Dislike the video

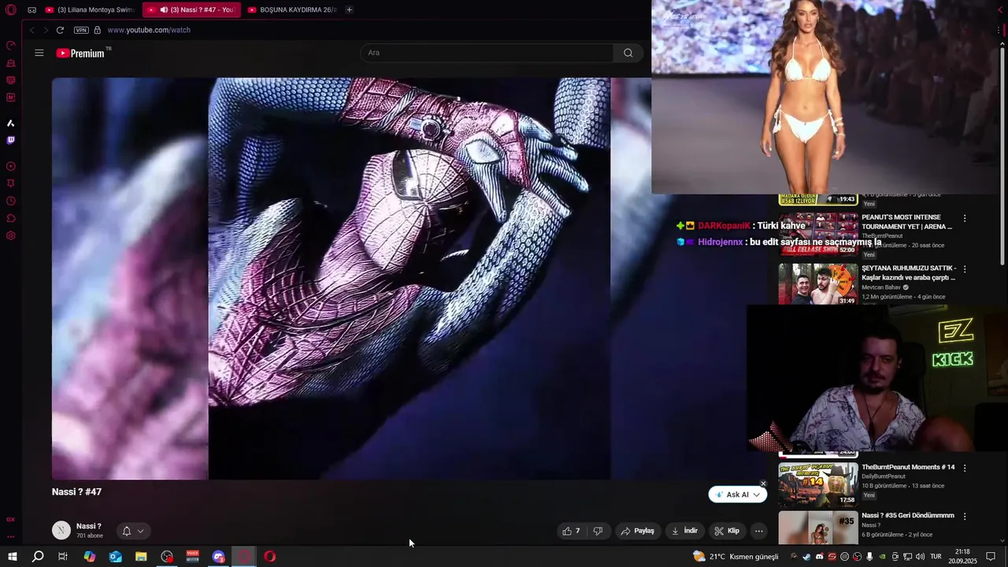[598, 531]
